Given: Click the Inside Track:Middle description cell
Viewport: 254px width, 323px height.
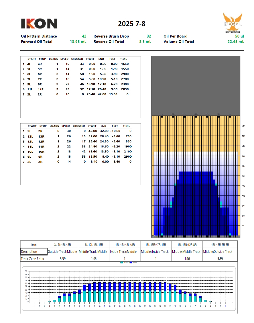Looking at the screenshot, I should [x=125, y=252].
